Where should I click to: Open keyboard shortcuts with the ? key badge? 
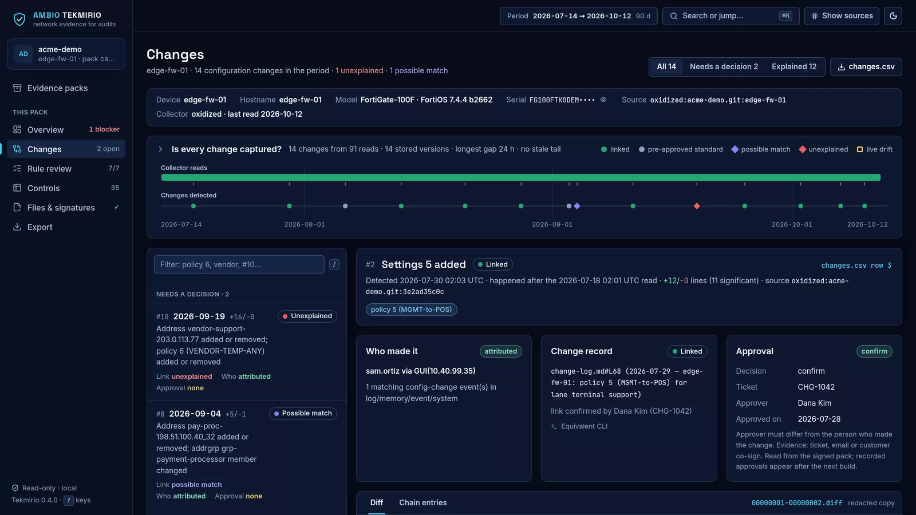[68, 500]
